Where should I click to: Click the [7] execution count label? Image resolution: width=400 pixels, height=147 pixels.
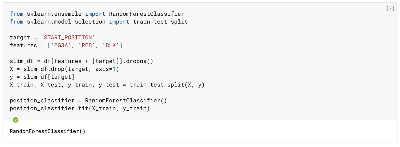coord(390,8)
